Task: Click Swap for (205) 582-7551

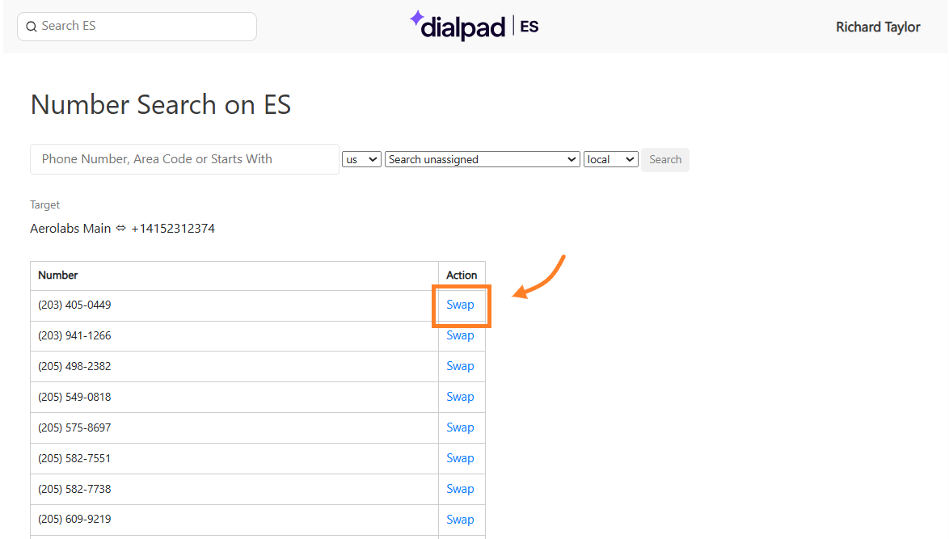Action: point(460,458)
